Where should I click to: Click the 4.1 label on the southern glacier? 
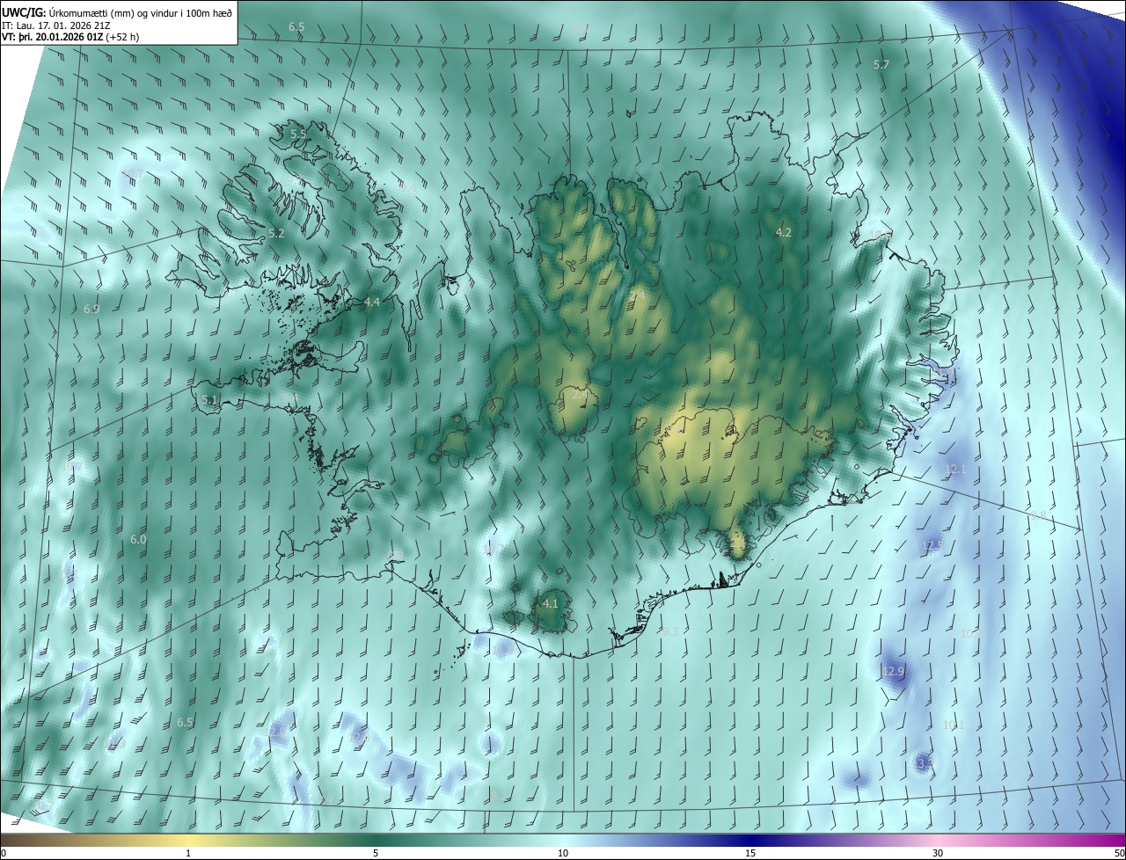(551, 603)
